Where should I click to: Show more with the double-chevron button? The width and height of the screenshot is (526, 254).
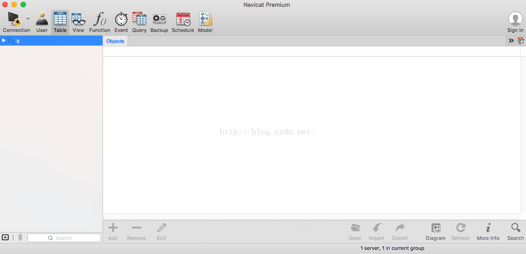(511, 41)
